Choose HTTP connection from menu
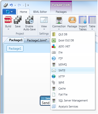 [x=73, y=76]
